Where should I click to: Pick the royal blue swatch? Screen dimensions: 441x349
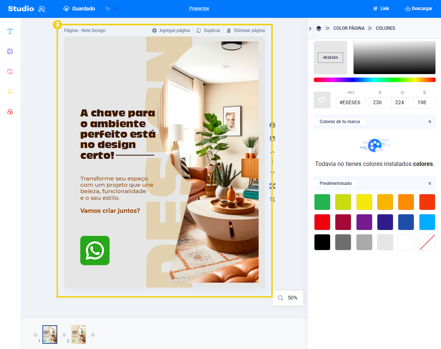(406, 222)
